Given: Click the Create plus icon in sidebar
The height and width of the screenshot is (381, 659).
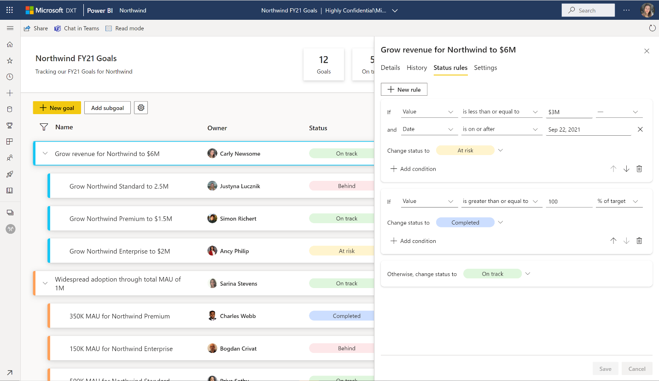Looking at the screenshot, I should pyautogui.click(x=10, y=93).
